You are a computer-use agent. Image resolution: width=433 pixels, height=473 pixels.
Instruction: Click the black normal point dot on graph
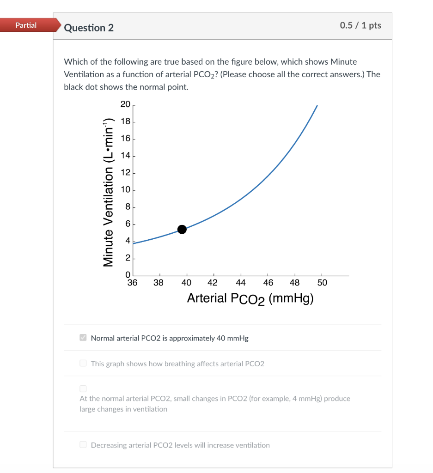pos(182,229)
